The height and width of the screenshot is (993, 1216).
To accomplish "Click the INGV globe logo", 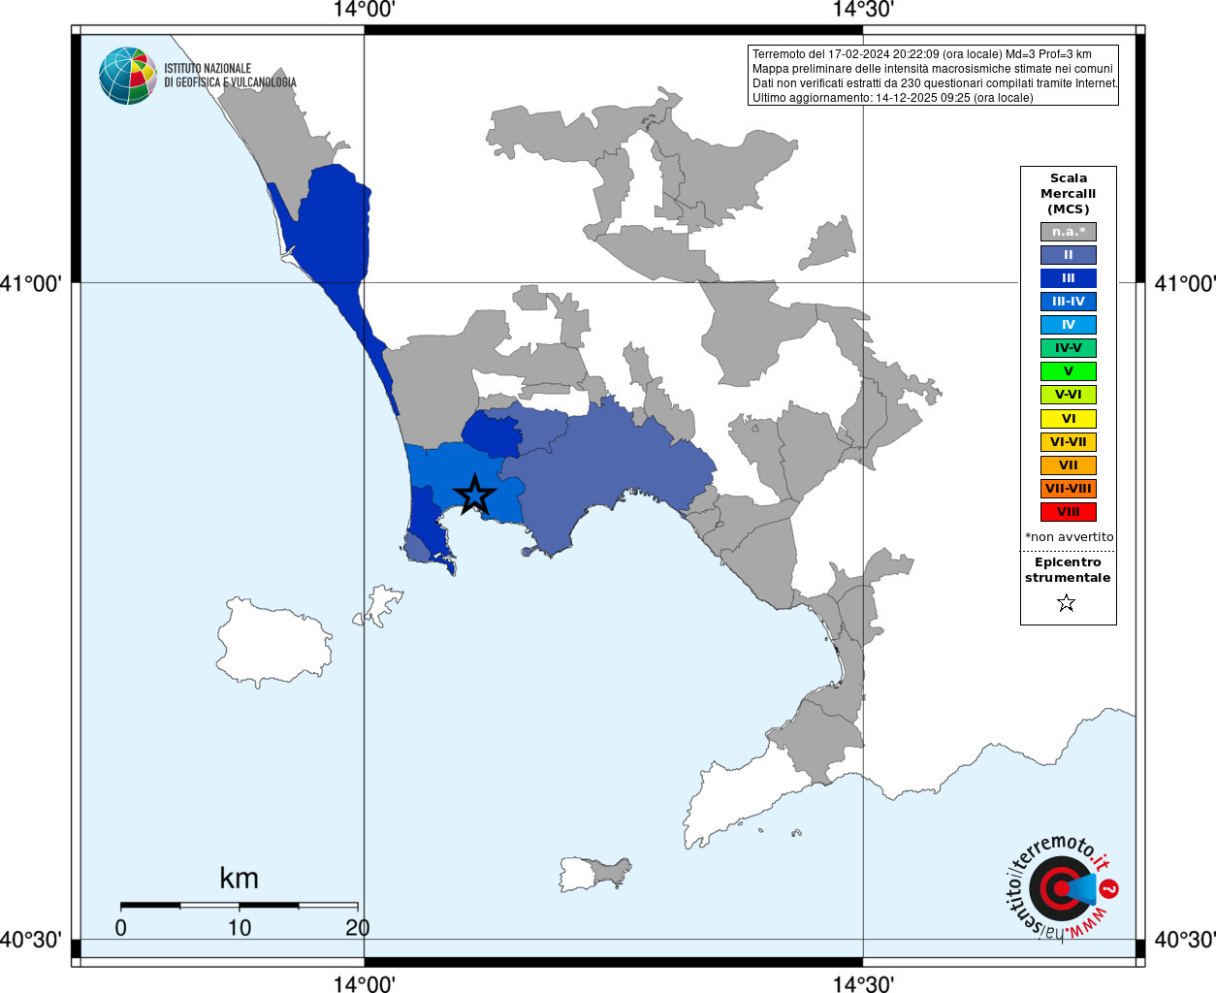I will coord(128,76).
